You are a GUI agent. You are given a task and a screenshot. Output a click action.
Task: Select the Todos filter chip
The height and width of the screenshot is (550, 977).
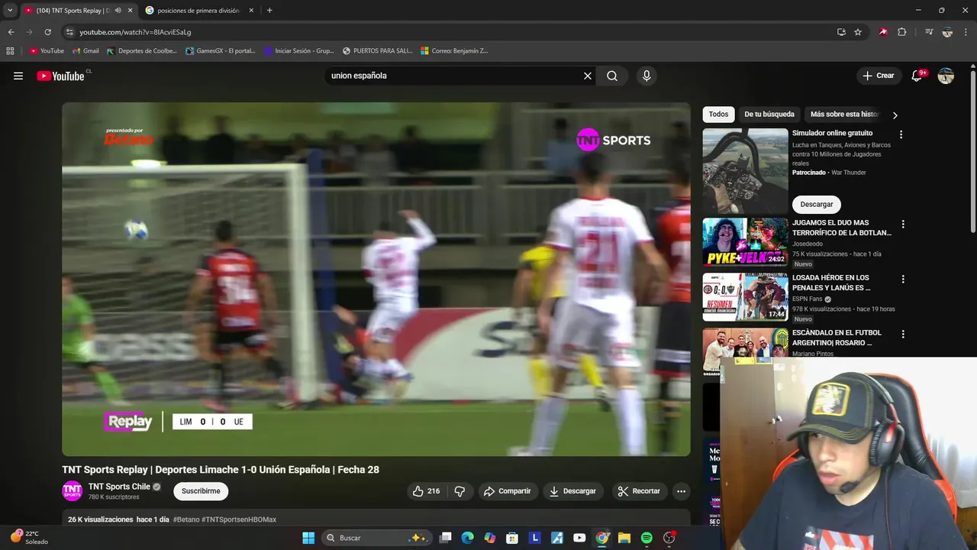pyautogui.click(x=718, y=114)
